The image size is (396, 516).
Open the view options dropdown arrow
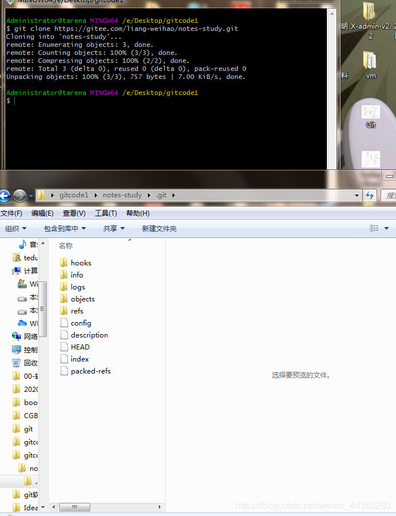pos(386,228)
